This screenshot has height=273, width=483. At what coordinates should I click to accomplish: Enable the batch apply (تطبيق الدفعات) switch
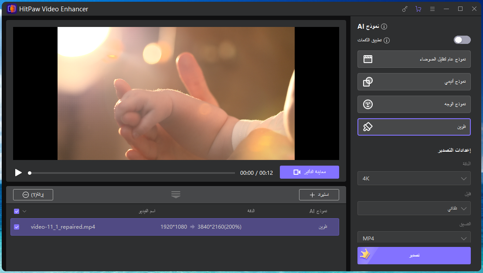coord(461,40)
